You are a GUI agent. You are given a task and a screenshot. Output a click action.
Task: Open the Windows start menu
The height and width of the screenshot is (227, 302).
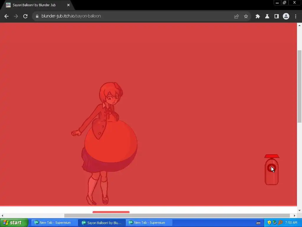[x=14, y=223]
